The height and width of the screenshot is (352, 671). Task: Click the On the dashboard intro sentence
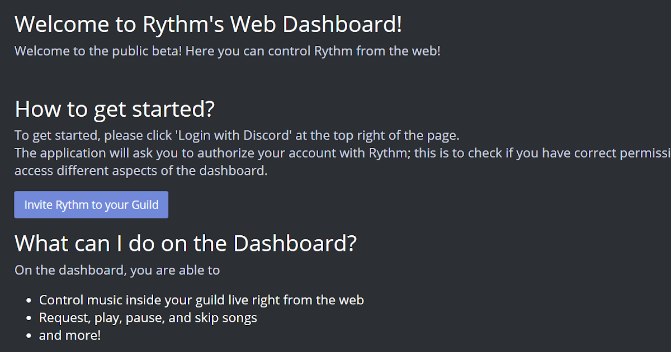coord(117,270)
